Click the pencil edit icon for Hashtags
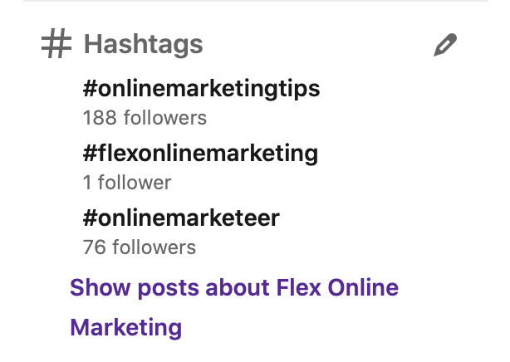 (445, 45)
